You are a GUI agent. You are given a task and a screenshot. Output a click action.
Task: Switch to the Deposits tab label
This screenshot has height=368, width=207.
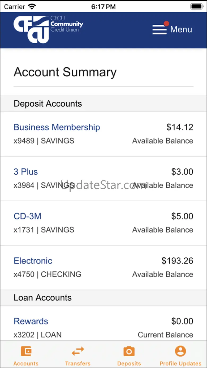(x=129, y=363)
